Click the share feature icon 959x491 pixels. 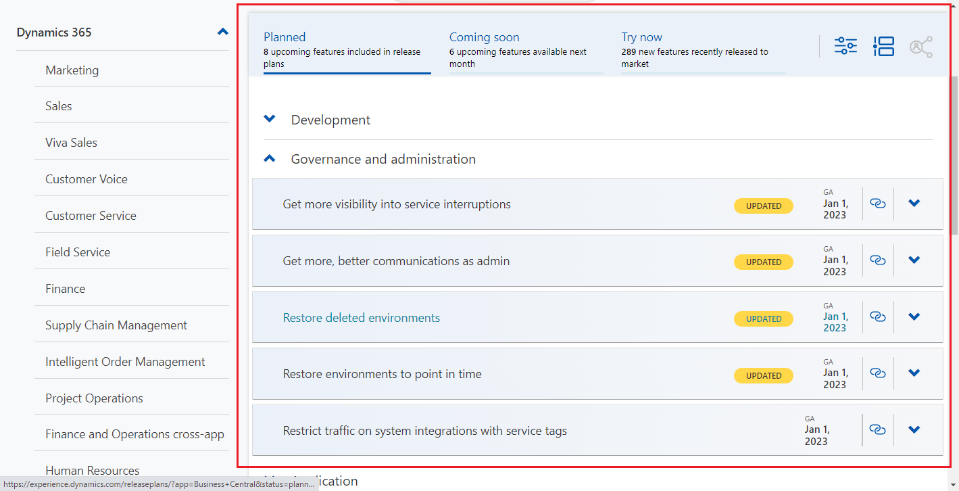pyautogui.click(x=920, y=45)
